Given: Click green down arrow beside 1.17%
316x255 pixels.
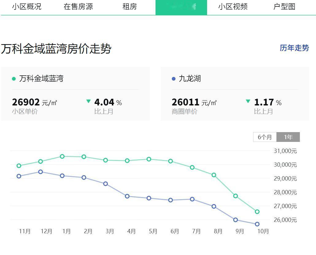Looking at the screenshot, I should tap(248, 101).
